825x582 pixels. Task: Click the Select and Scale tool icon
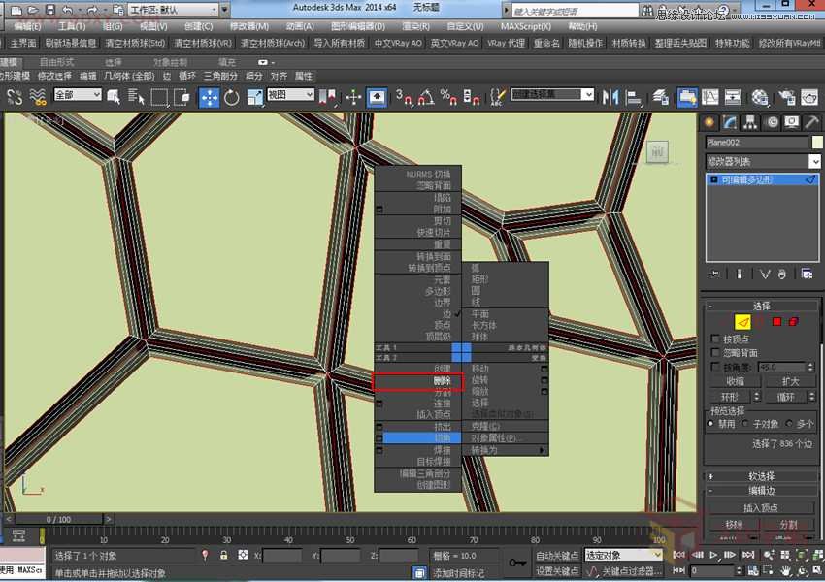tap(254, 98)
